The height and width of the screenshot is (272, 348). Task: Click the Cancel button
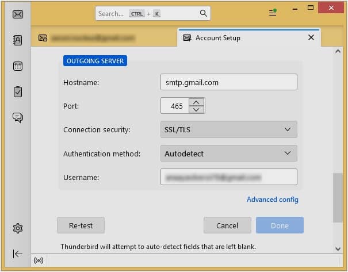pyautogui.click(x=227, y=225)
